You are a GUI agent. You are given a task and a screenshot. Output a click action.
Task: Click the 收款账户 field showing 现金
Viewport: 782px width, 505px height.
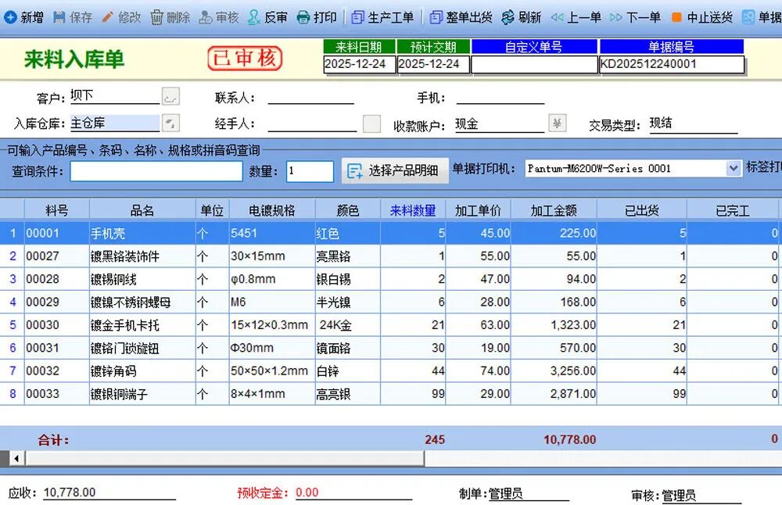pyautogui.click(x=499, y=124)
